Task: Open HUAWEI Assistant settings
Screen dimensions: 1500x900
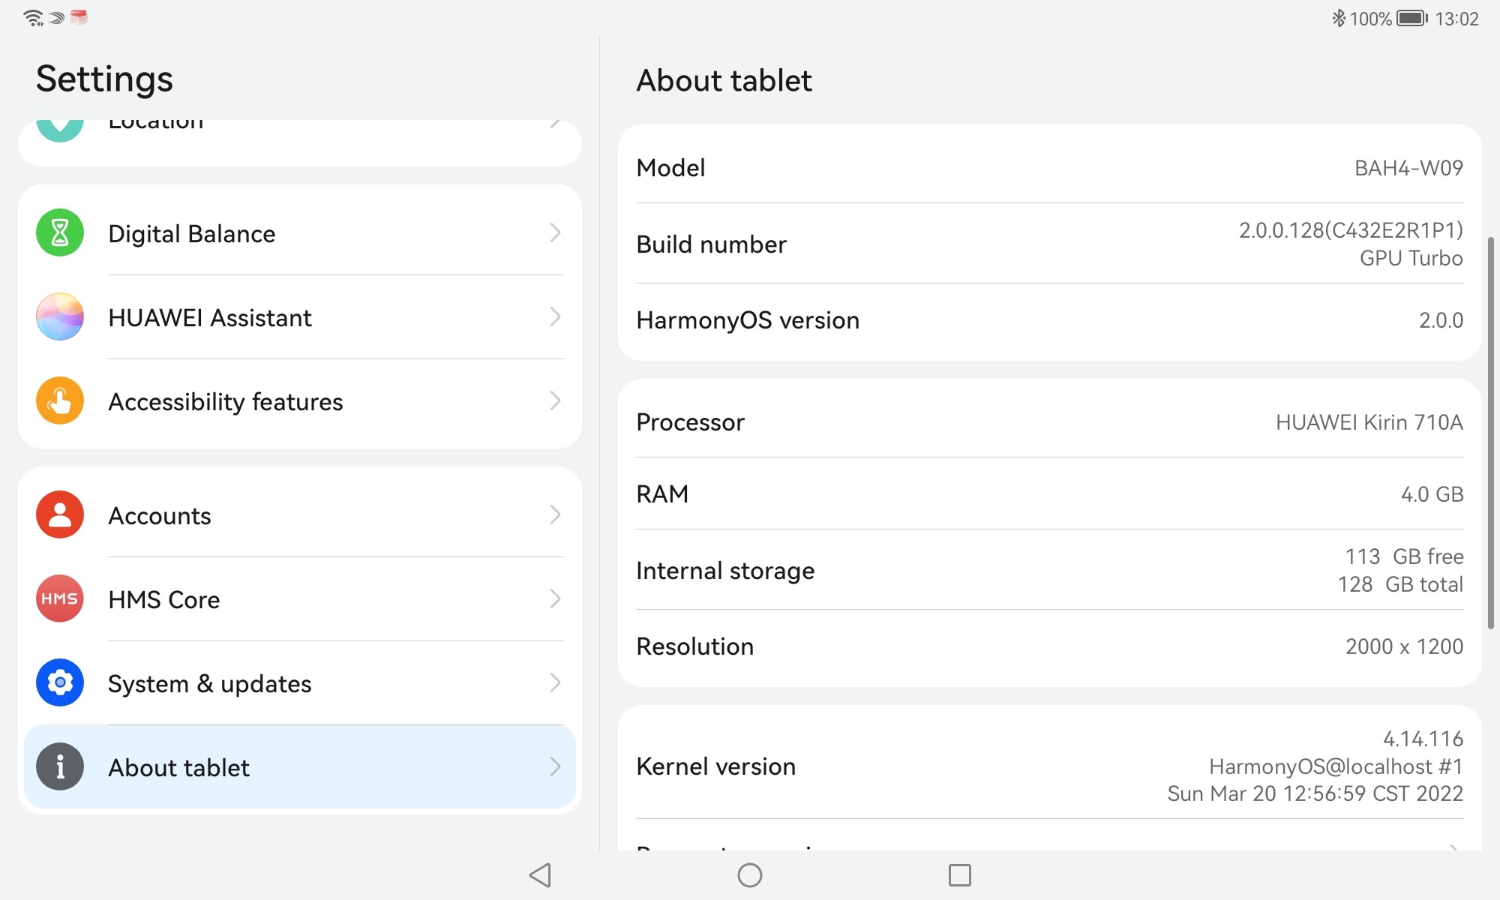Action: [300, 316]
